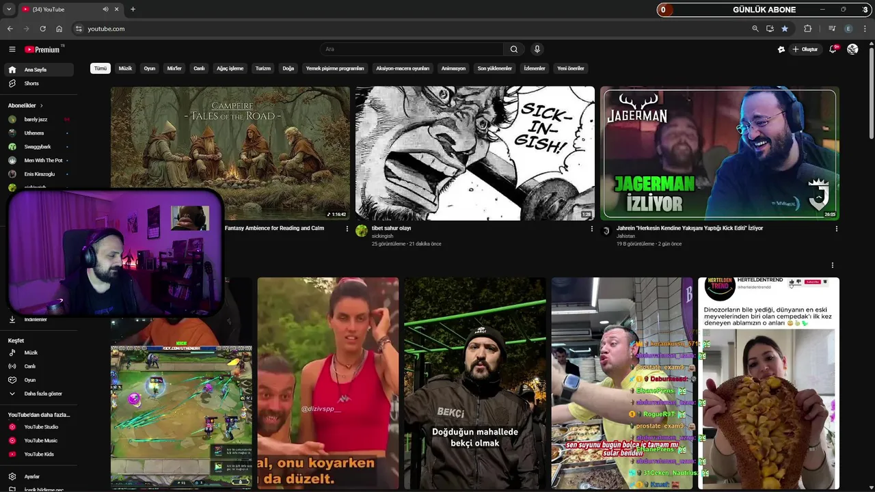Open options menu for Jahrein video
875x492 pixels.
[837, 229]
